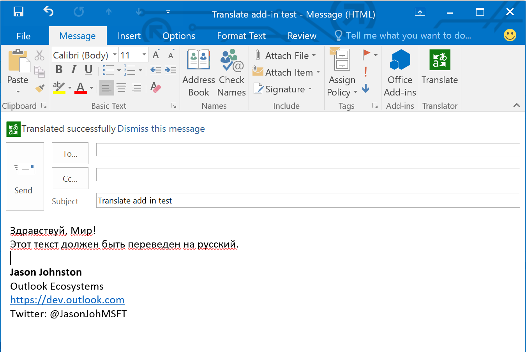Expand numbering style dropdown arrow
Image resolution: width=526 pixels, height=352 pixels.
pos(141,71)
